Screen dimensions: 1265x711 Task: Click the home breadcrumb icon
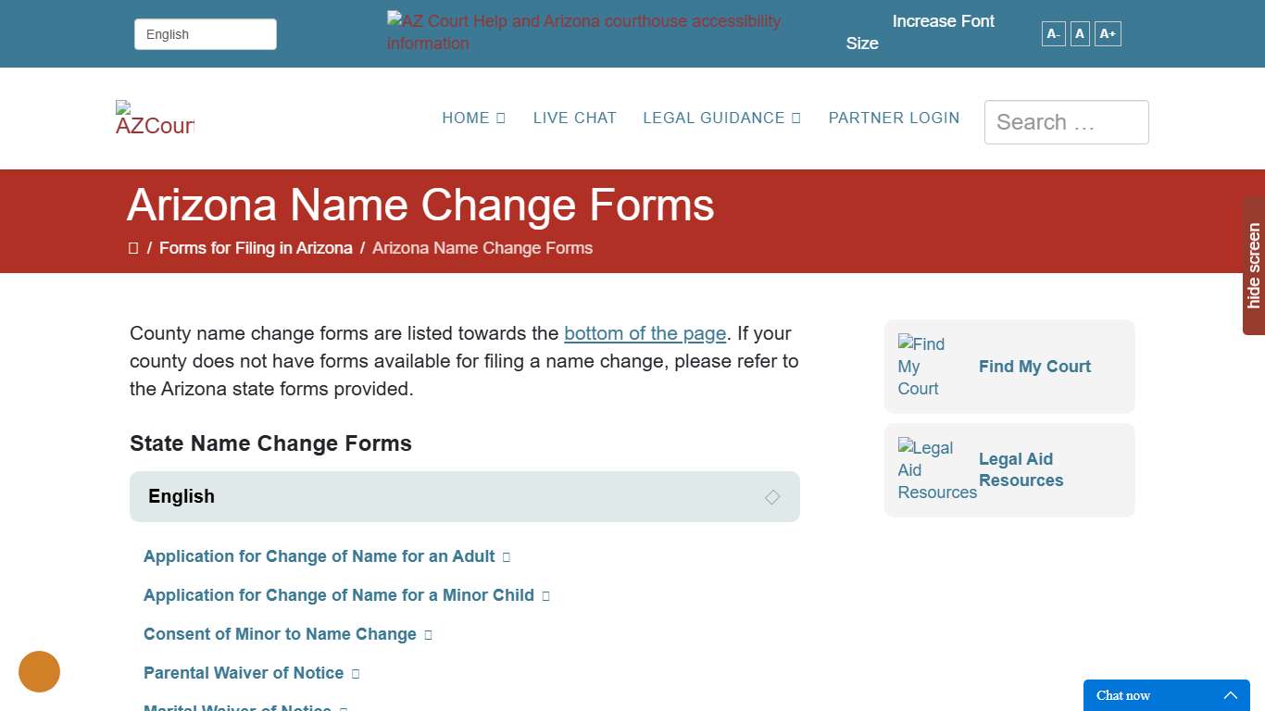coord(134,247)
